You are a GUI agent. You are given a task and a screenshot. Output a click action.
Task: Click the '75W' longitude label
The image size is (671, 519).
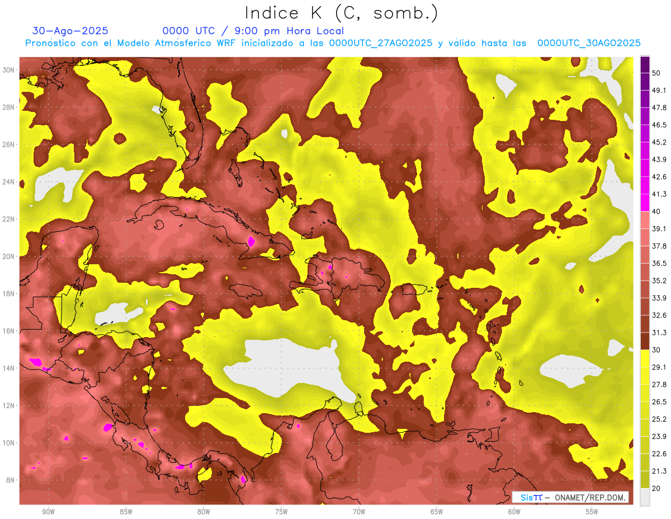[x=281, y=512]
